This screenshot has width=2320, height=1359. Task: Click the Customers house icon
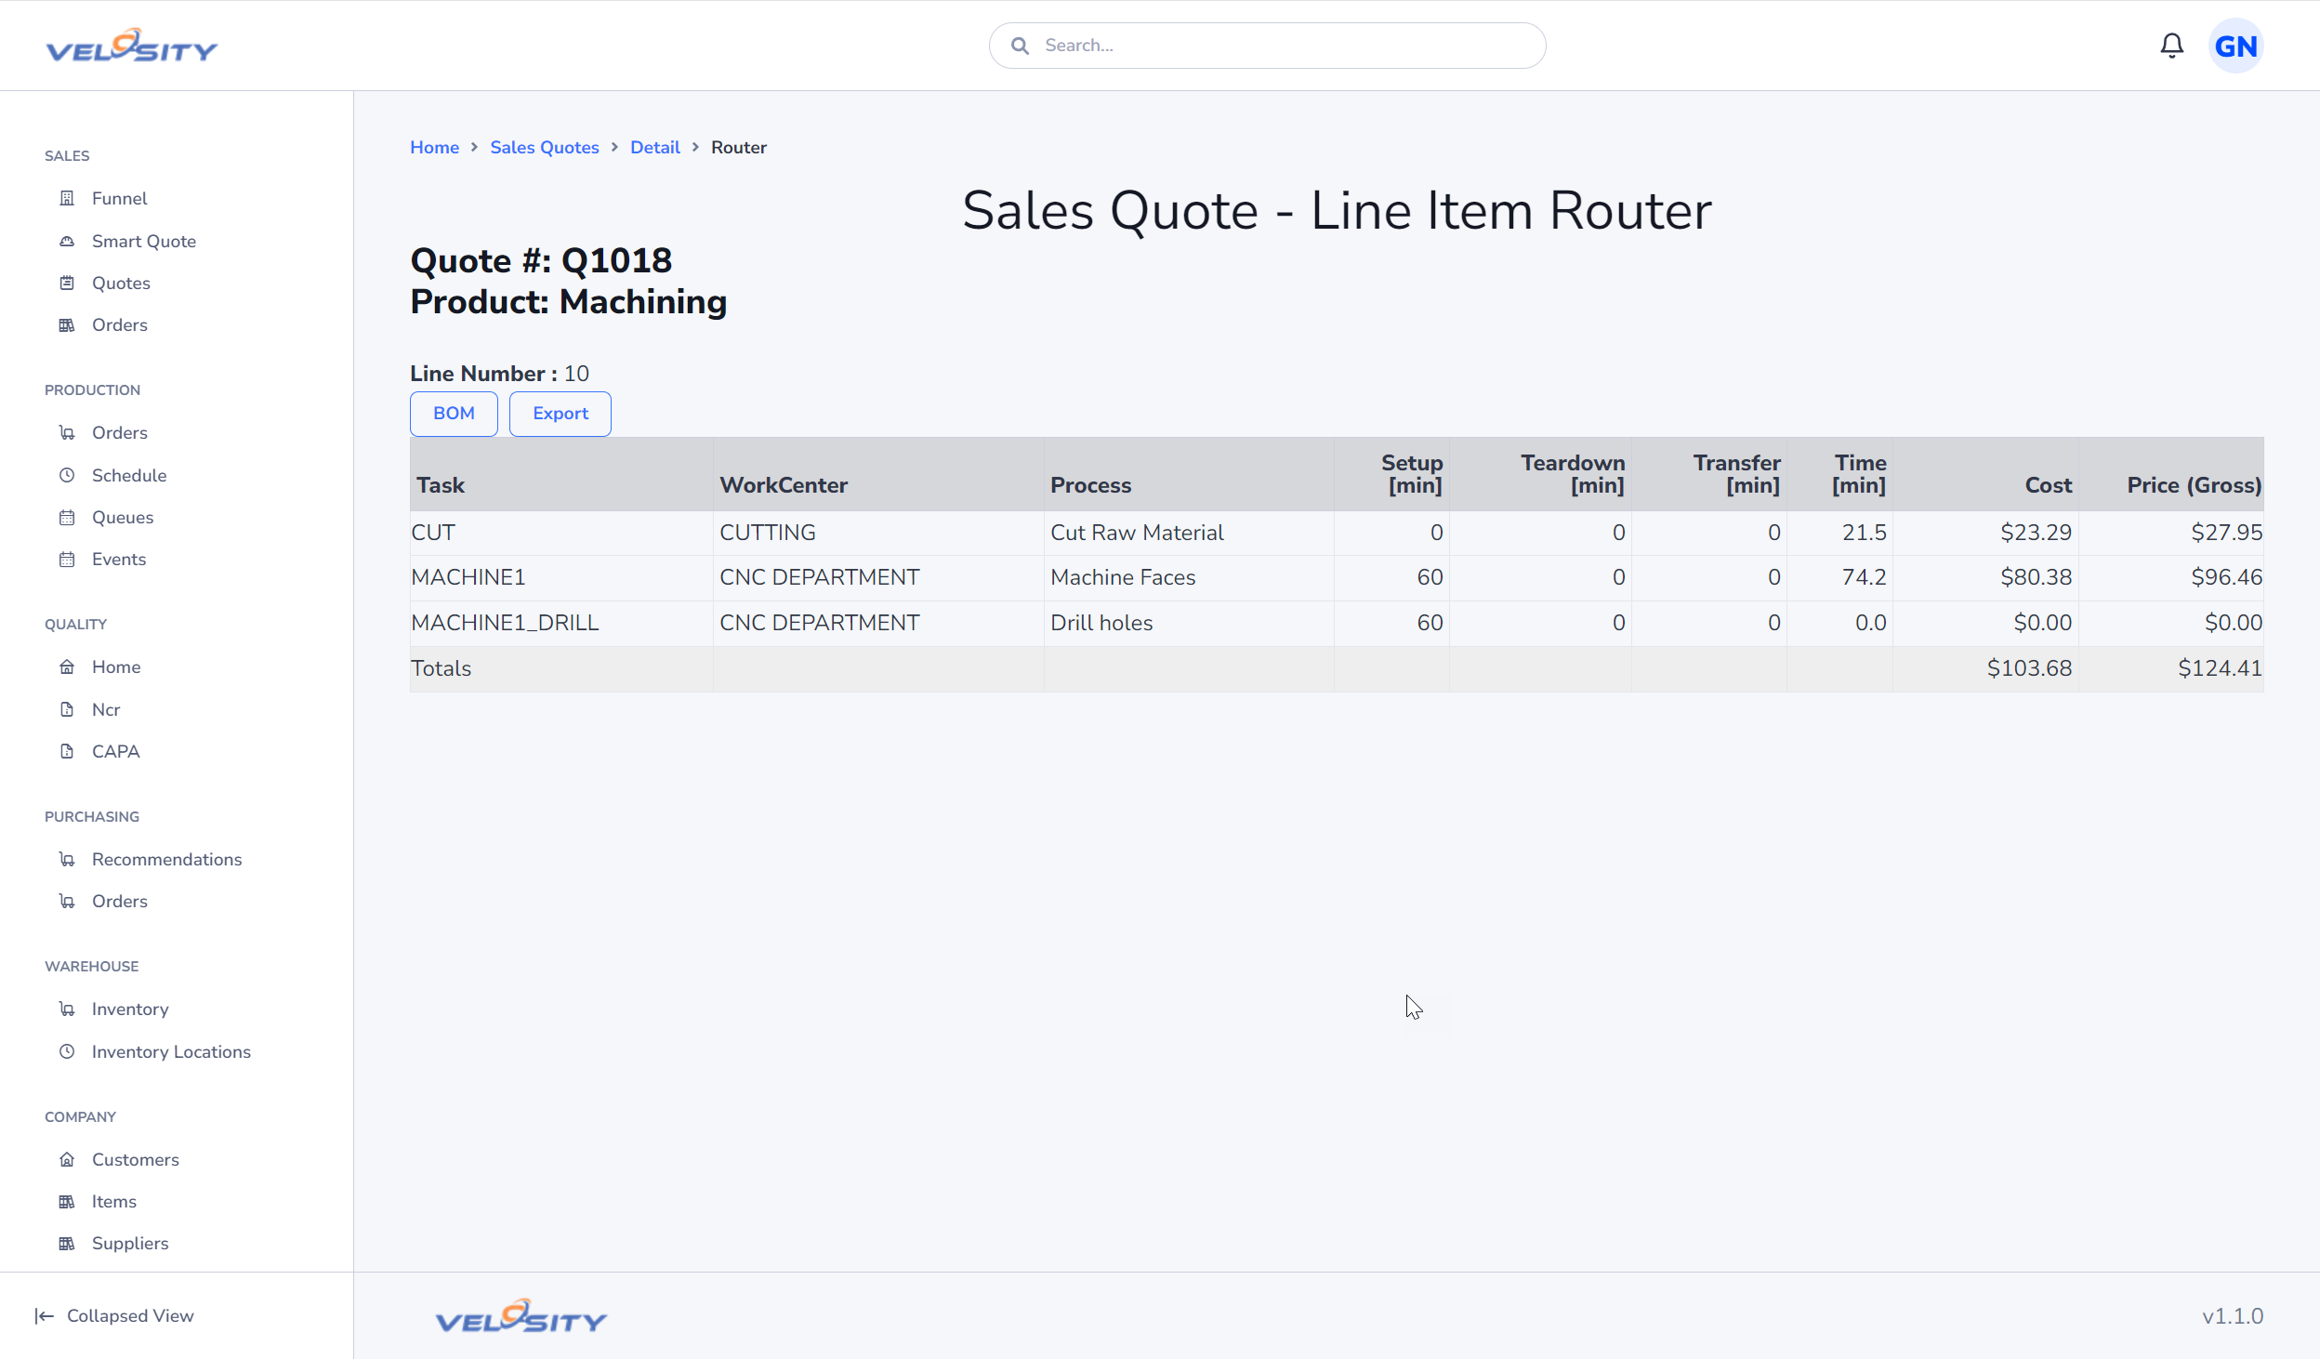click(67, 1159)
